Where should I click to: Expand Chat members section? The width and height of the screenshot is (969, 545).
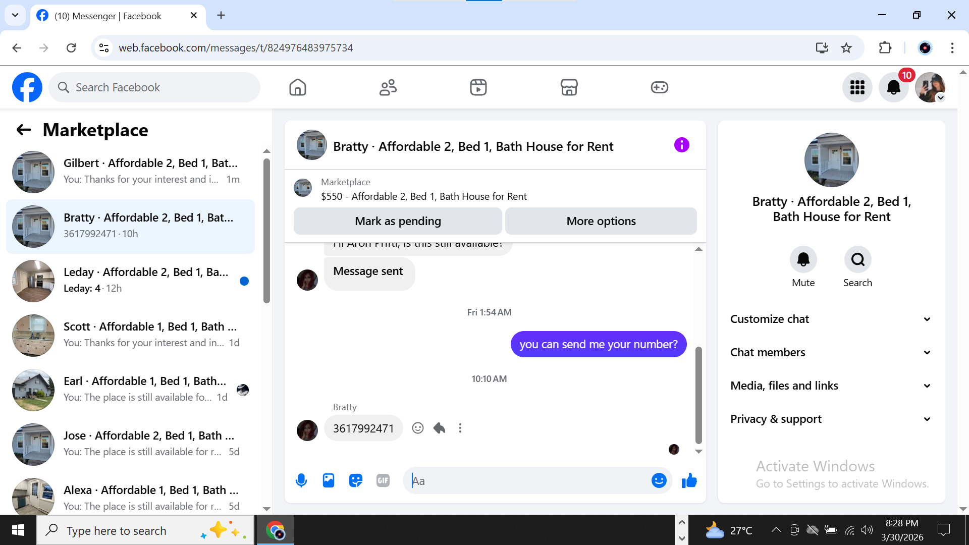(830, 352)
